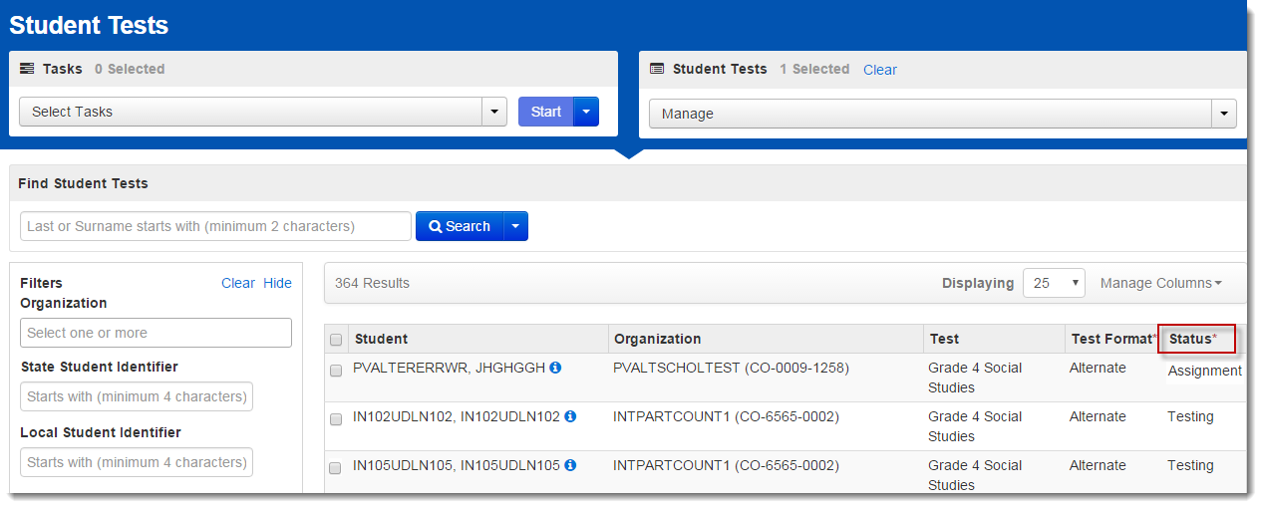Image resolution: width=1262 pixels, height=508 pixels.
Task: Click Clear link next to 1 Selected
Action: pyautogui.click(x=879, y=70)
